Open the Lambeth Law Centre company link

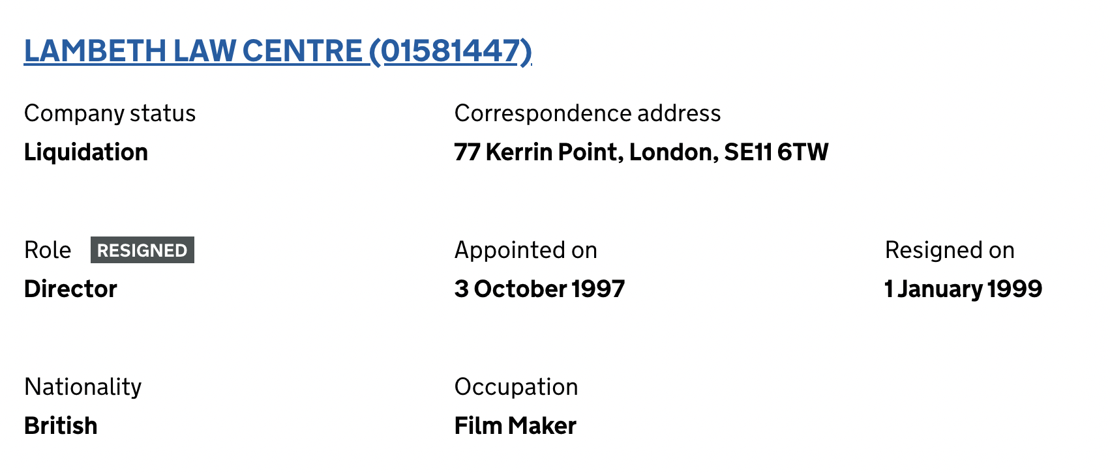click(x=277, y=51)
